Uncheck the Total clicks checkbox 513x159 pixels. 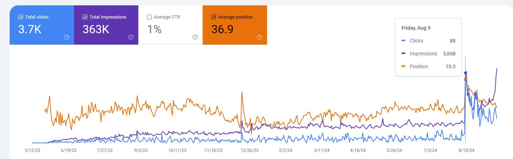[21, 17]
